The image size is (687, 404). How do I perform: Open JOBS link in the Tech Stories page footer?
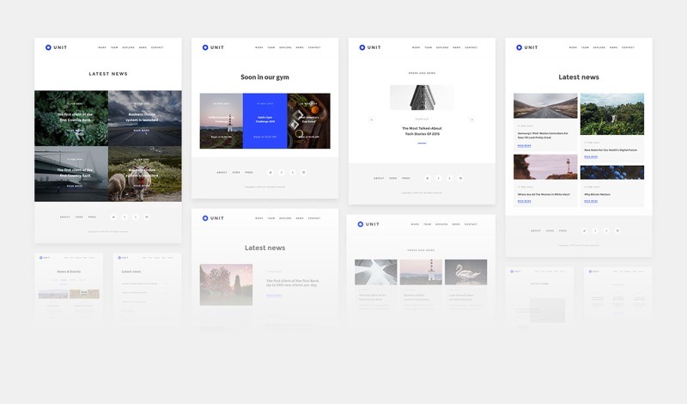[392, 178]
